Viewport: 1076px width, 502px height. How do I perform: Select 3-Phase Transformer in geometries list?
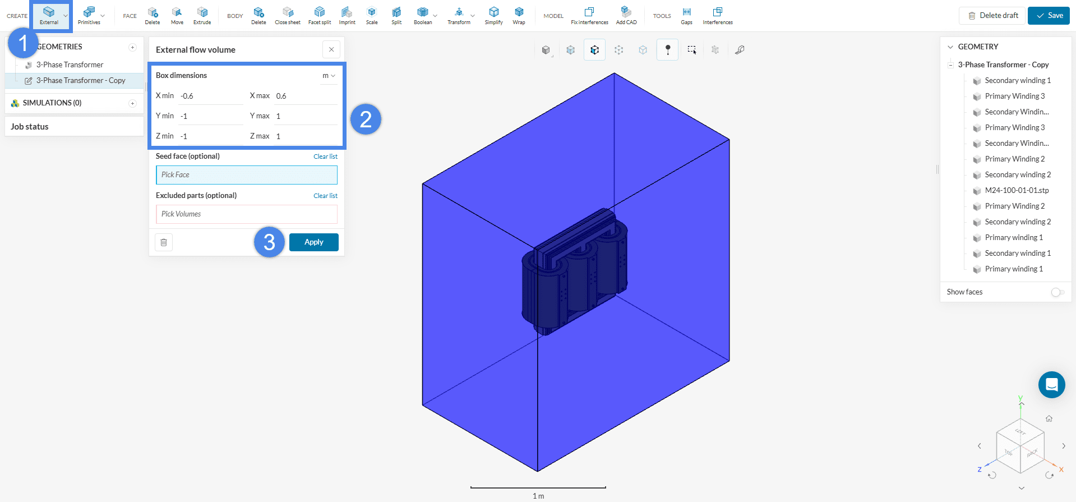pos(70,65)
